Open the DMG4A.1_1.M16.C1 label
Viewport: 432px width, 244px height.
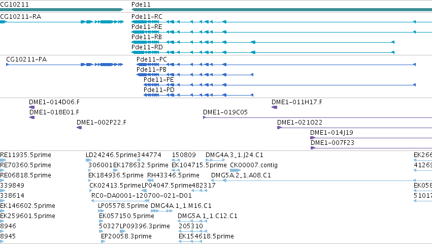[181, 206]
